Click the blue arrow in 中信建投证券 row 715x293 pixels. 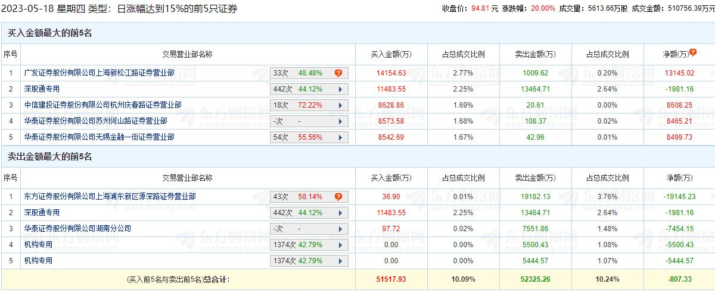(340, 105)
